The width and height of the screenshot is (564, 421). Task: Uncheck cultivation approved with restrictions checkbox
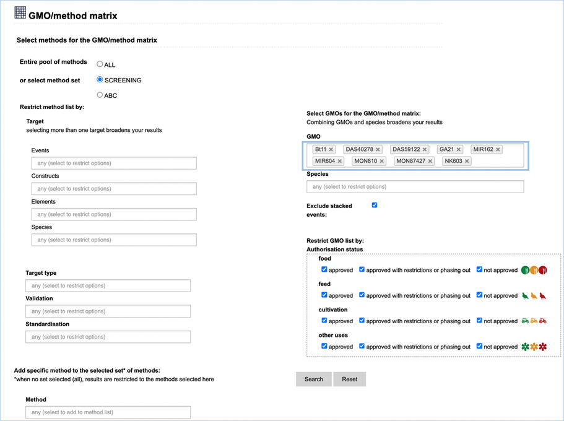(x=362, y=320)
